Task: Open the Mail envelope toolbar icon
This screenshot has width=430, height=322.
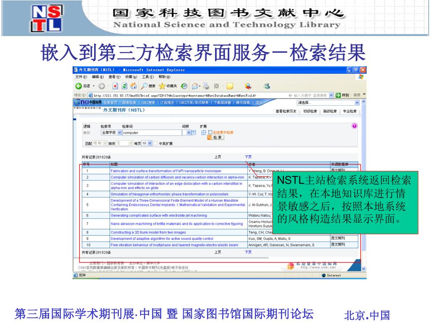Action: (x=195, y=86)
